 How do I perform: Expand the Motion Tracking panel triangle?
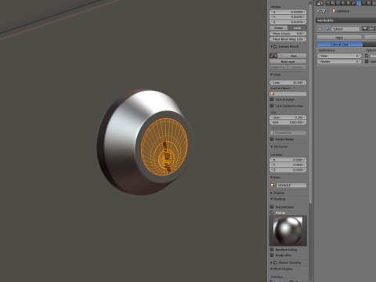coord(272,262)
